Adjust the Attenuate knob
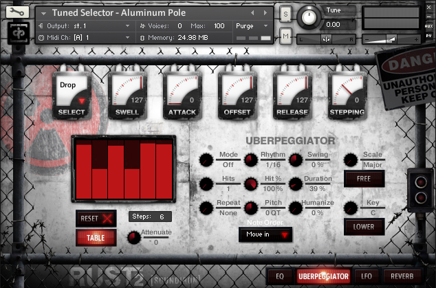Screen dimensions: 436x288 (x=133, y=238)
